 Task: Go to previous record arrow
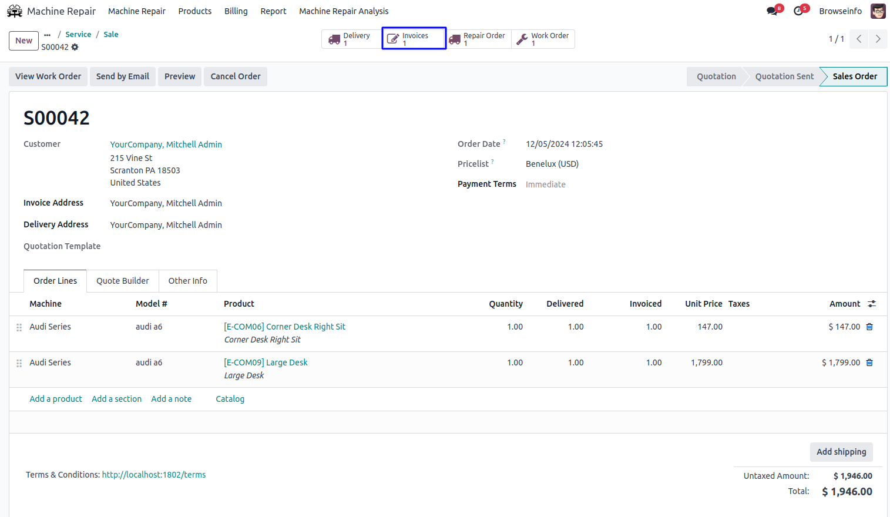click(x=859, y=39)
